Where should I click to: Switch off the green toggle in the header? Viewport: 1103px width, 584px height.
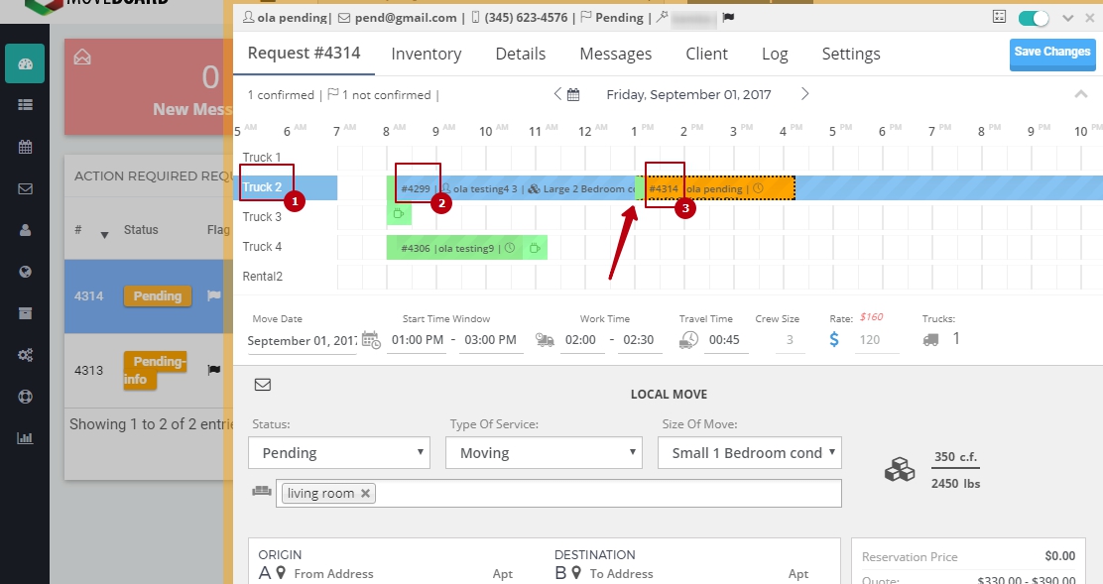[1034, 17]
